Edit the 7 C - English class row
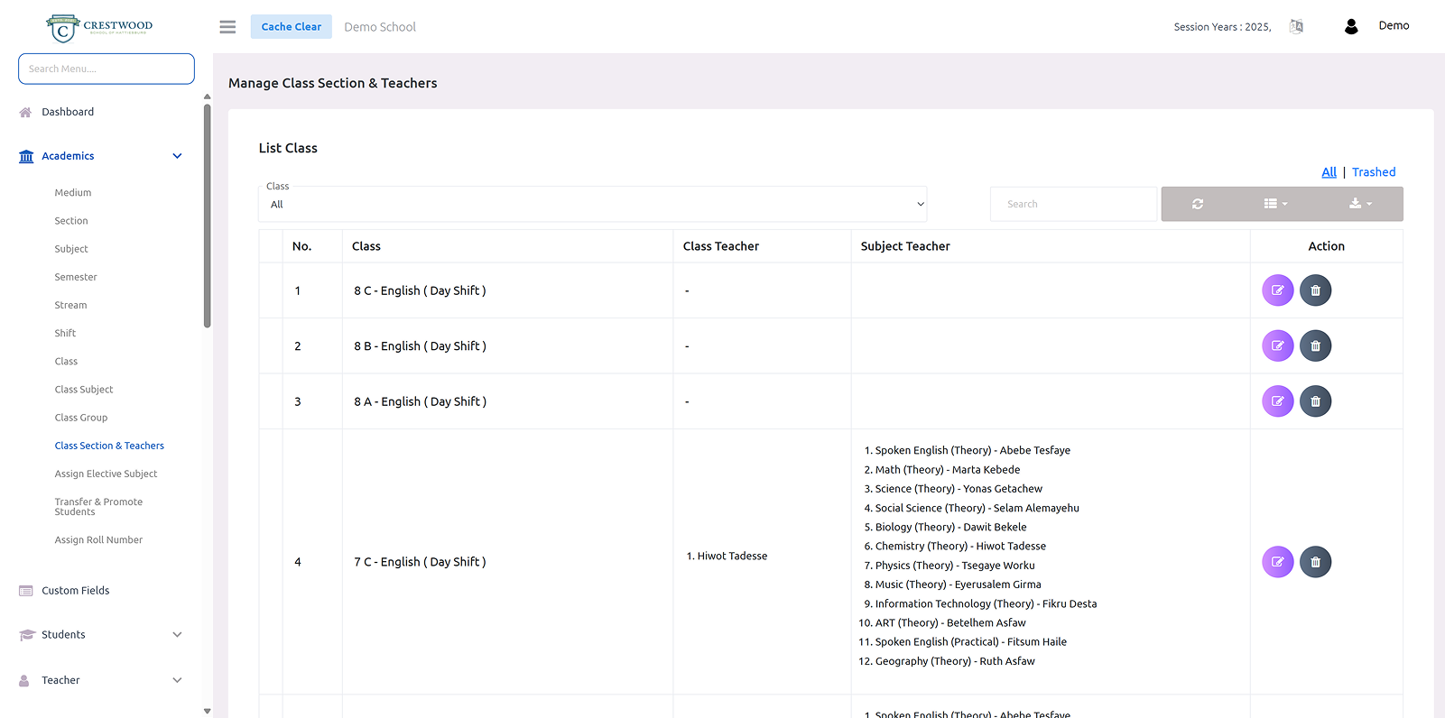1445x718 pixels. [x=1277, y=562]
